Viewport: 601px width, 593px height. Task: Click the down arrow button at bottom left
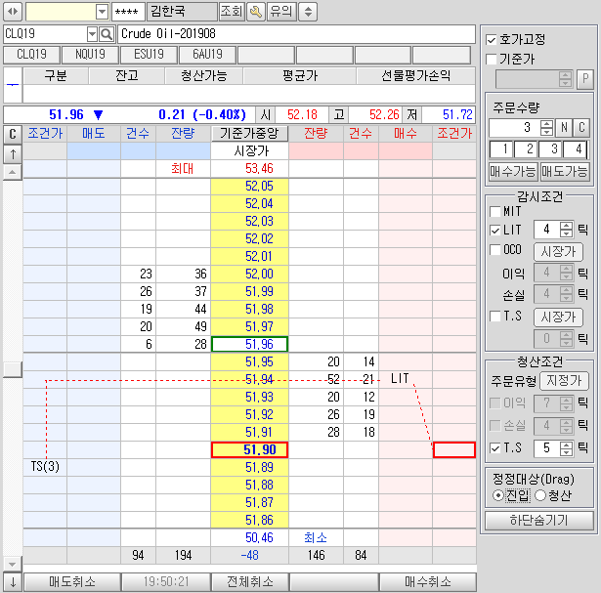click(x=13, y=582)
